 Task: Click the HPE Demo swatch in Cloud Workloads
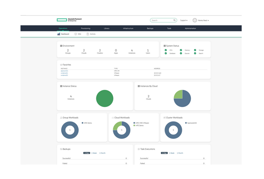point(134,125)
